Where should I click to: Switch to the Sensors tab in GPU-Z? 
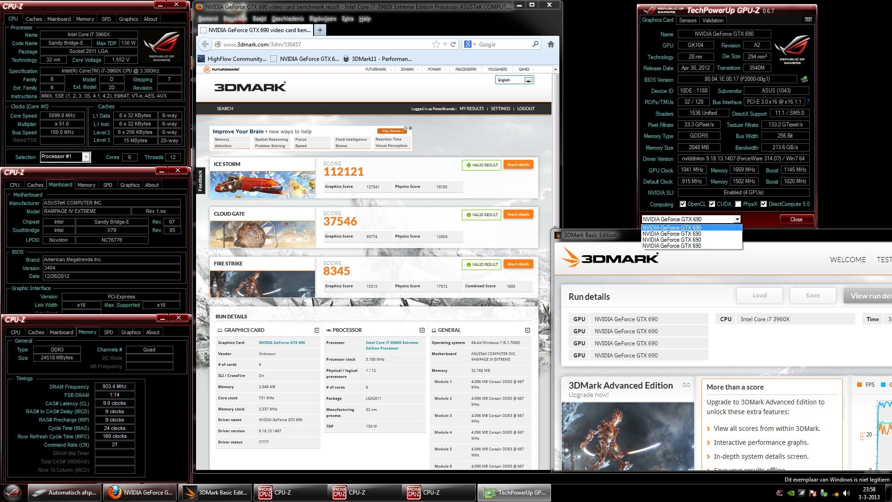coord(688,20)
